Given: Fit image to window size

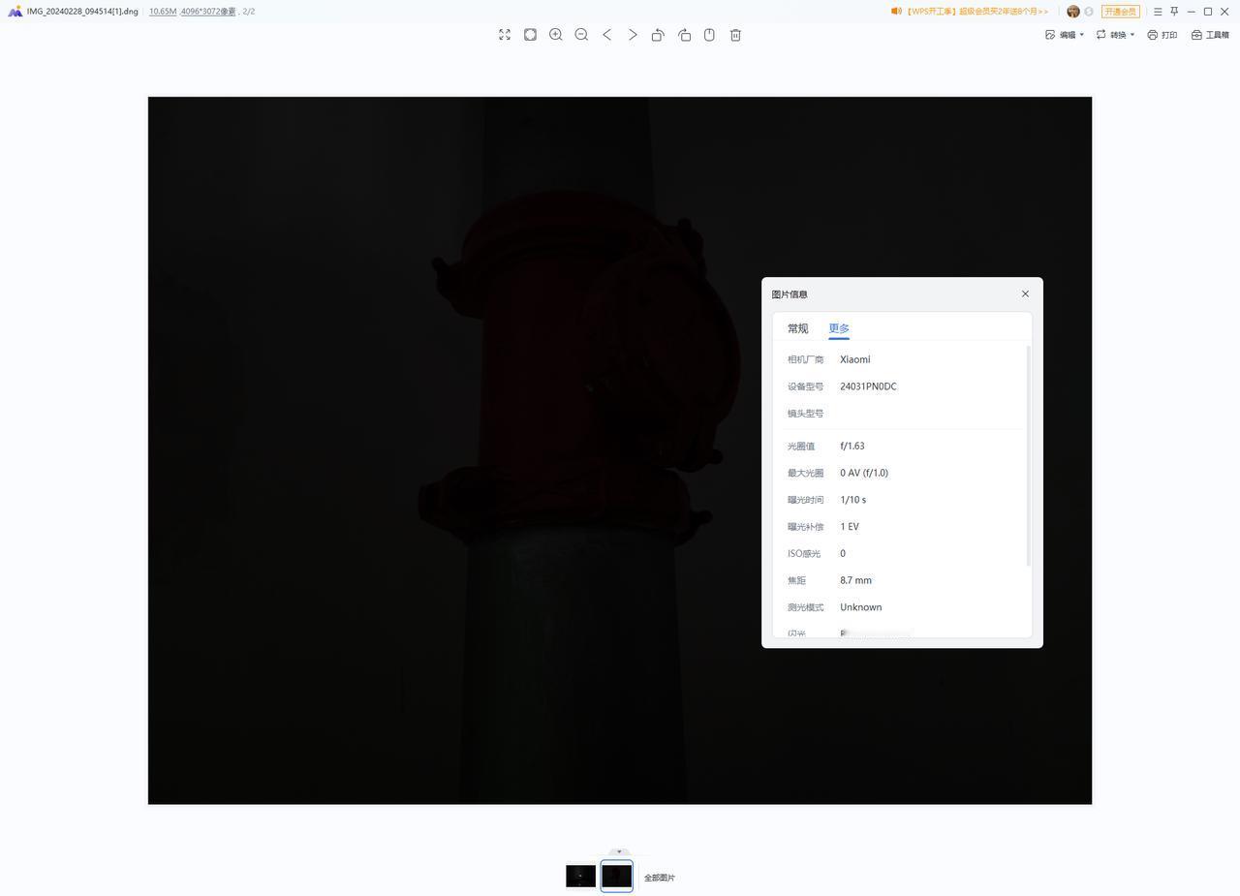Looking at the screenshot, I should (x=530, y=35).
